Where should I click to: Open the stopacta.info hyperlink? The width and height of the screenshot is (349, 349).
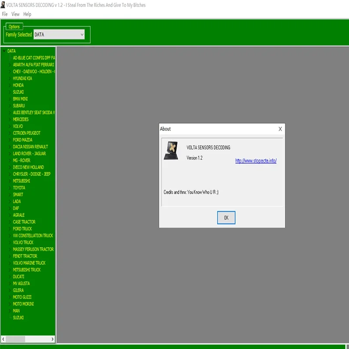coord(256,161)
